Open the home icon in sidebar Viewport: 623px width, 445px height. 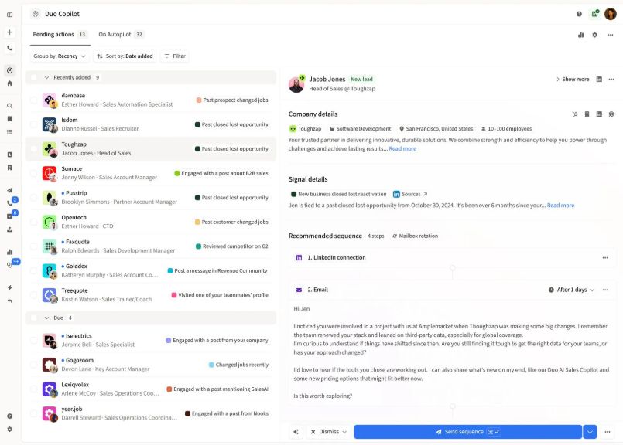9,83
